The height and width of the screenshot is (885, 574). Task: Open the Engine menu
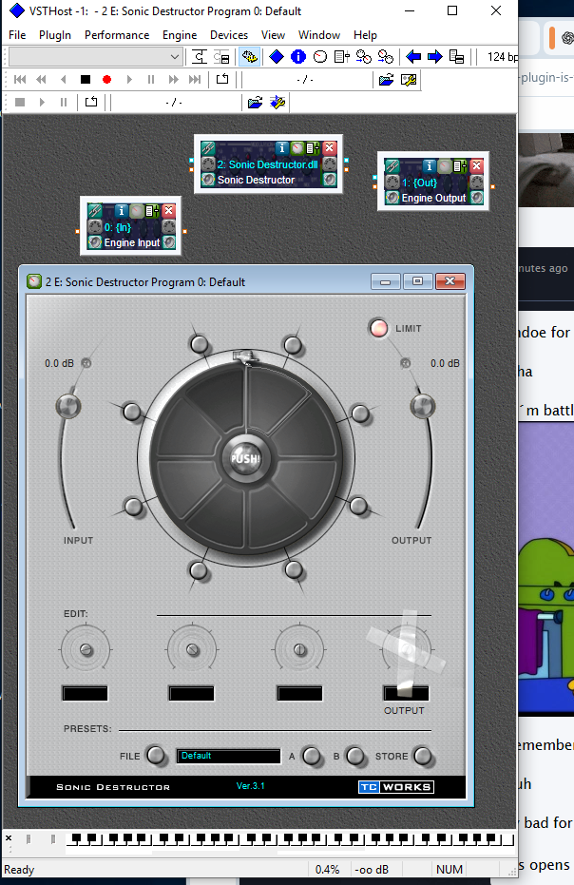[x=180, y=35]
